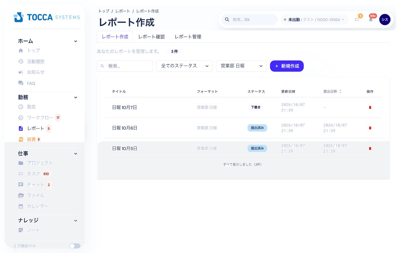Open the 全てのステータス status filter dropdown
The image size is (405, 253).
coord(184,66)
